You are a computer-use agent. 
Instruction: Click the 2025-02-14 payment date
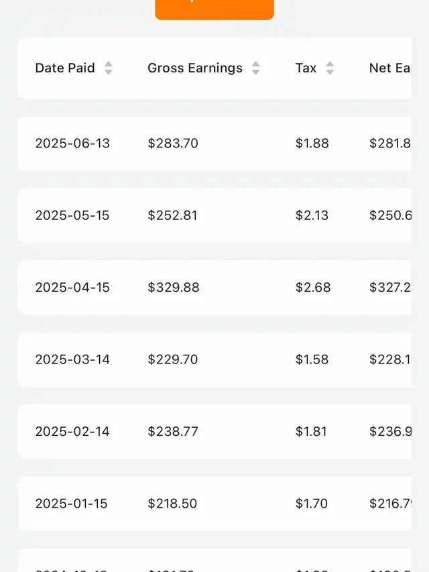(72, 431)
